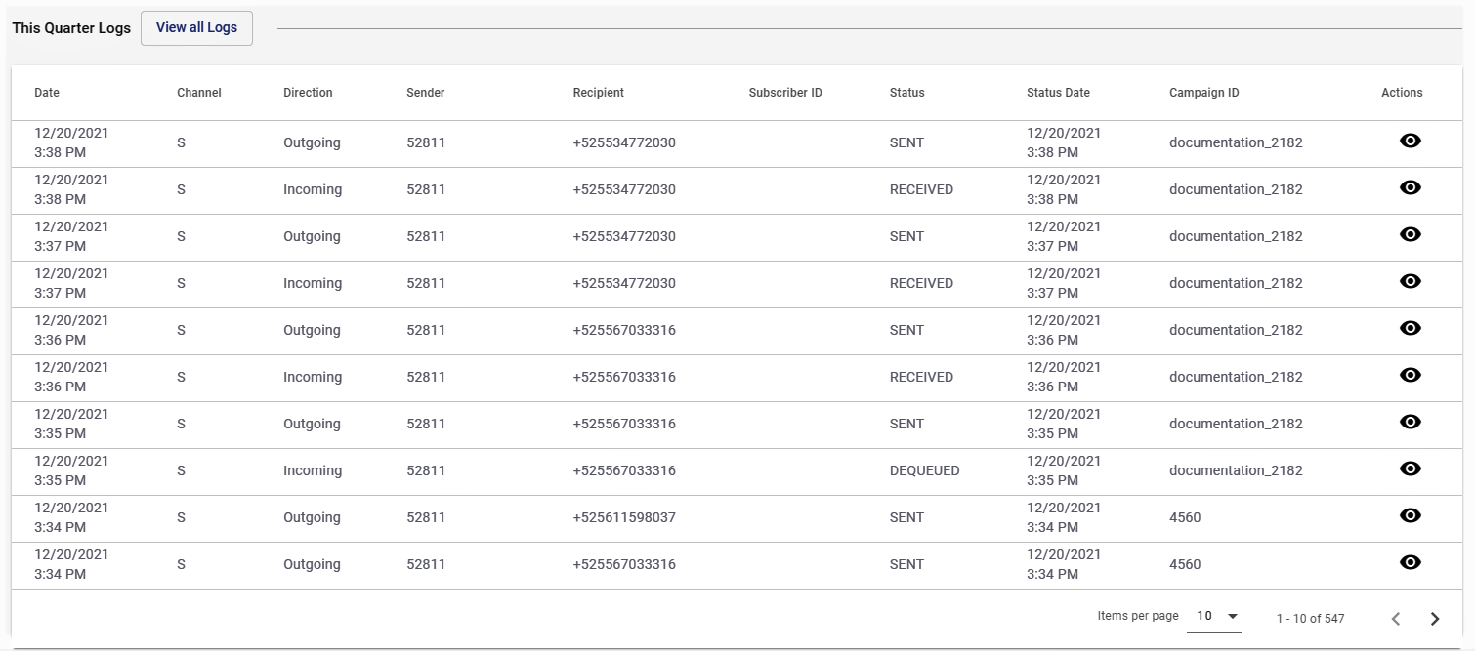View 3:34 PM log sent to +525567033316

click(x=1410, y=562)
